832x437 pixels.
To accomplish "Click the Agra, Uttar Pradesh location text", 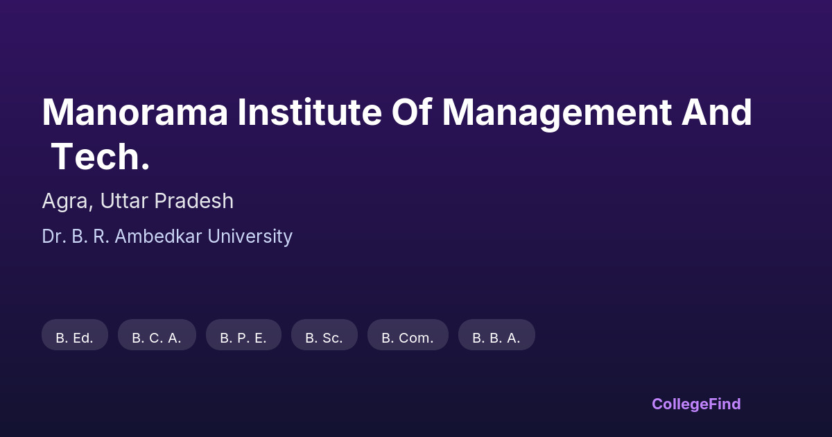I will pyautogui.click(x=137, y=201).
